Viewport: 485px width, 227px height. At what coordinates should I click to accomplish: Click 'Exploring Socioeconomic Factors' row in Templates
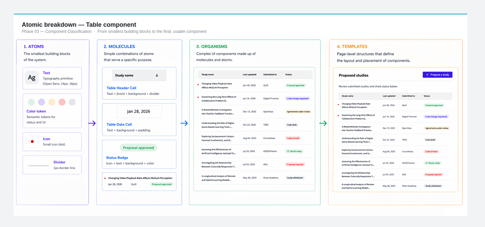pos(395,151)
